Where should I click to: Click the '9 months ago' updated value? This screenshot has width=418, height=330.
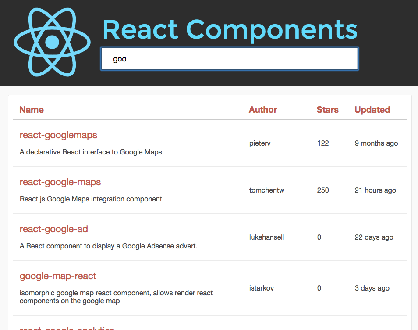tap(376, 143)
